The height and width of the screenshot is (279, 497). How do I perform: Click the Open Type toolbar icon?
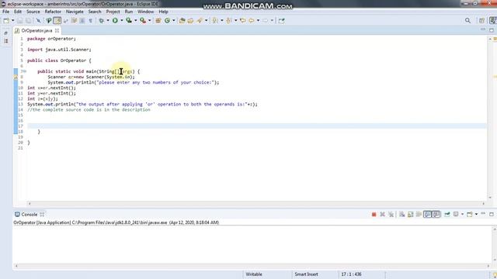point(182,21)
